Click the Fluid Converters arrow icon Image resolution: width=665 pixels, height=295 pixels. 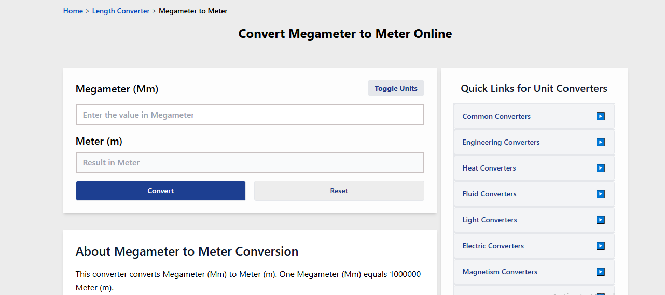point(601,194)
